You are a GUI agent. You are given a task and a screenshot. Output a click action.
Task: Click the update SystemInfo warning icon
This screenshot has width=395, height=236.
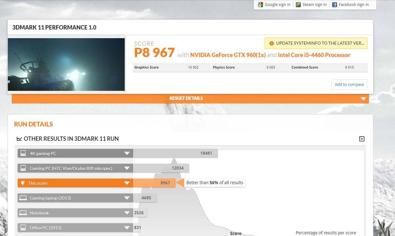point(272,43)
